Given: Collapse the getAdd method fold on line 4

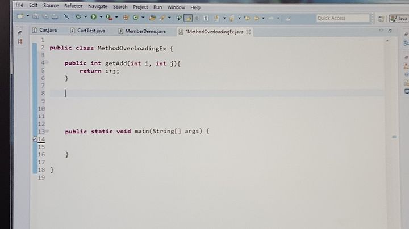Looking at the screenshot, I should [x=47, y=62].
